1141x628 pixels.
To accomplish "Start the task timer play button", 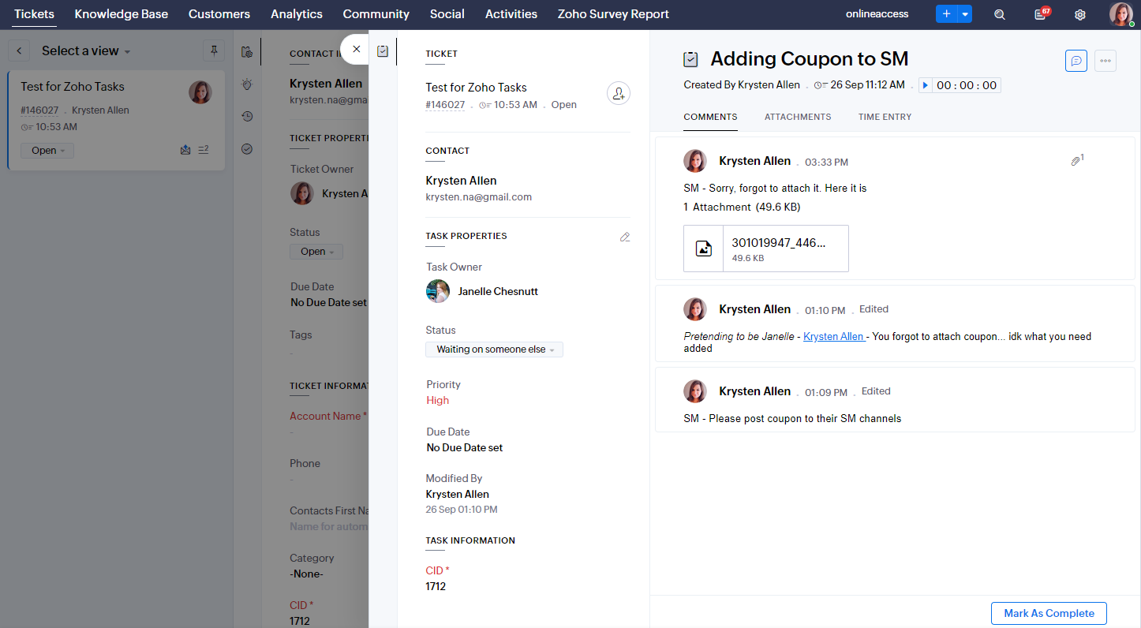I will [x=926, y=85].
